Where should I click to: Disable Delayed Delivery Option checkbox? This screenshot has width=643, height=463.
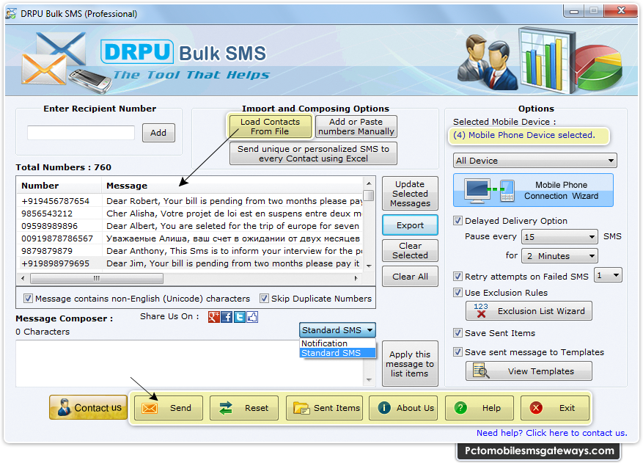click(x=458, y=221)
